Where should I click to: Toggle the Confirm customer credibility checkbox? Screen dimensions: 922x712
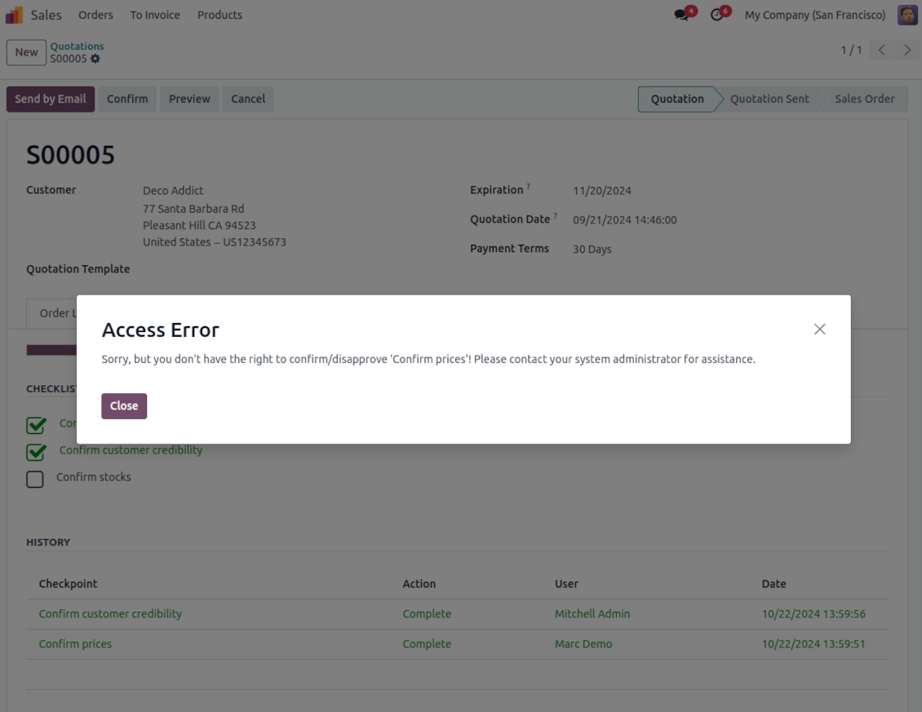tap(35, 452)
